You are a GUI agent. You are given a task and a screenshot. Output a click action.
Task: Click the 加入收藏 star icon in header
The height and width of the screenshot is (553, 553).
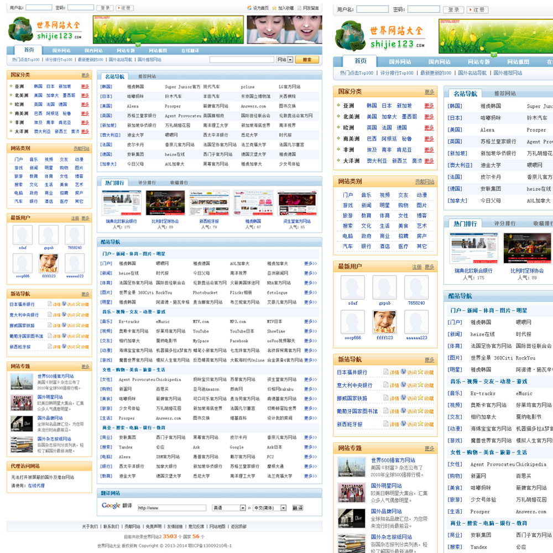[274, 8]
